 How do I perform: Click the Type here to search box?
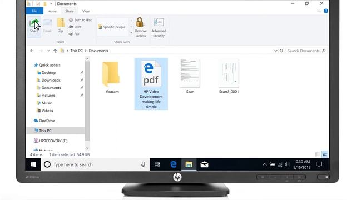95,164
